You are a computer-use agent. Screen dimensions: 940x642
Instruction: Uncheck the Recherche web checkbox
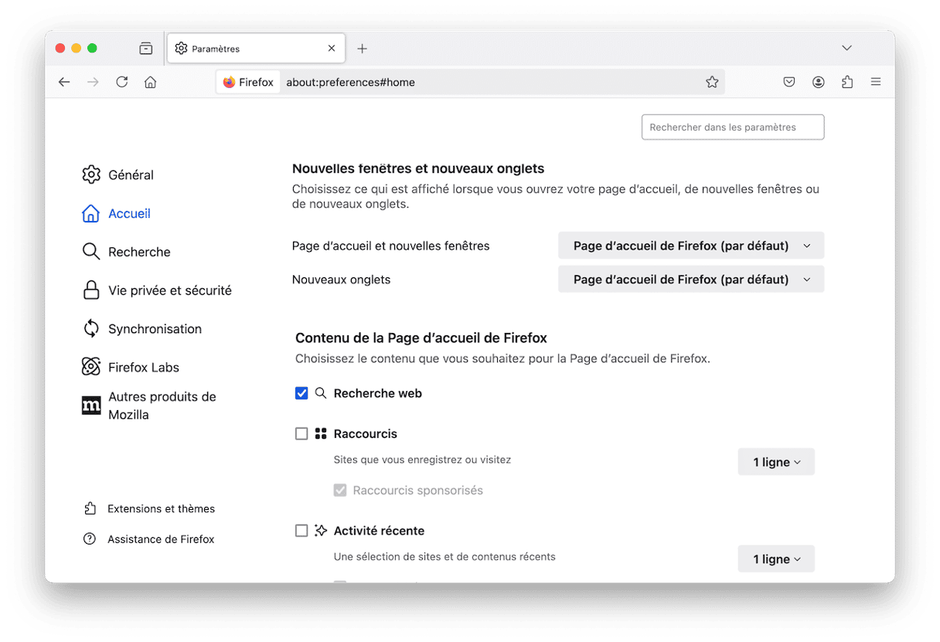[x=301, y=393]
